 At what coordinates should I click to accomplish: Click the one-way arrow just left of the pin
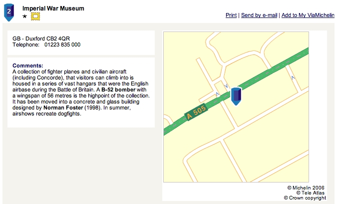(226, 86)
